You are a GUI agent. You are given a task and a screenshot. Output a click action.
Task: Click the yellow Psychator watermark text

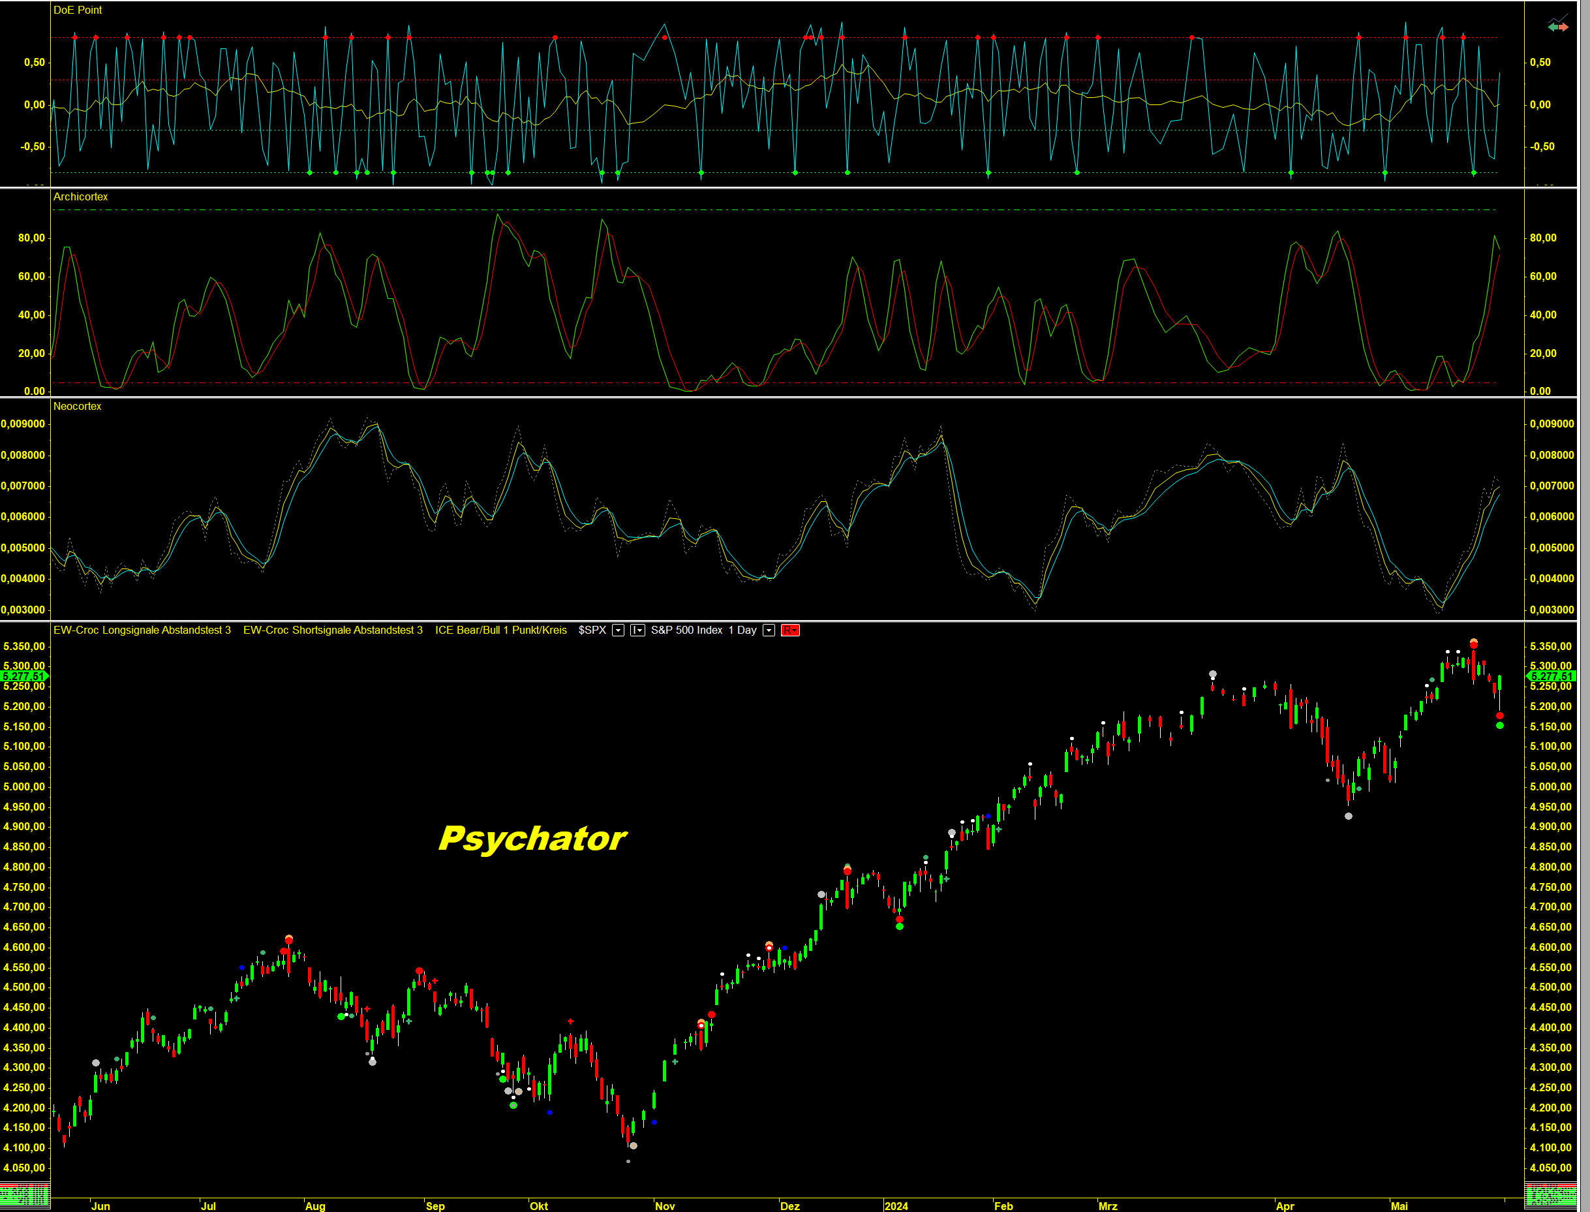click(532, 838)
